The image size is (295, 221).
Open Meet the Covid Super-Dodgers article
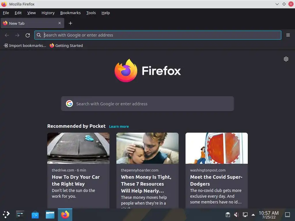(x=216, y=180)
